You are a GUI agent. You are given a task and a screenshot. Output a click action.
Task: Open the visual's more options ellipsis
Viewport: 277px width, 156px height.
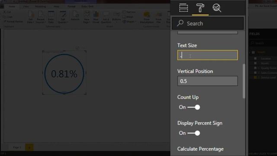[x=84, y=48]
